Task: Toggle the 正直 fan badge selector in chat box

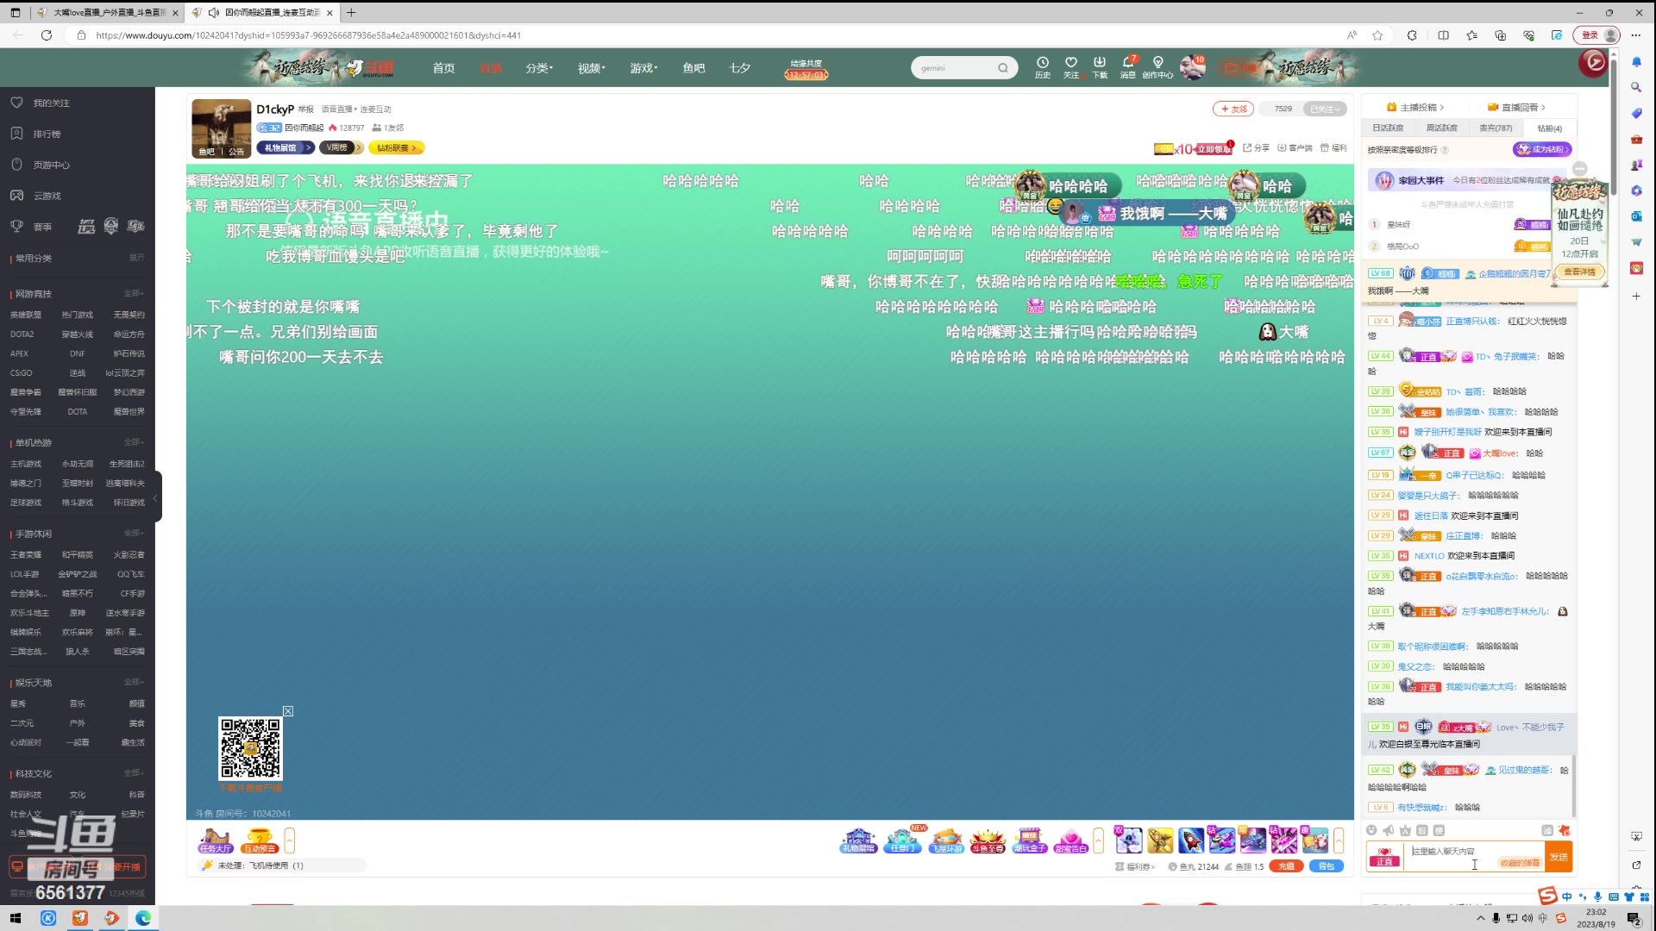Action: 1384,857
